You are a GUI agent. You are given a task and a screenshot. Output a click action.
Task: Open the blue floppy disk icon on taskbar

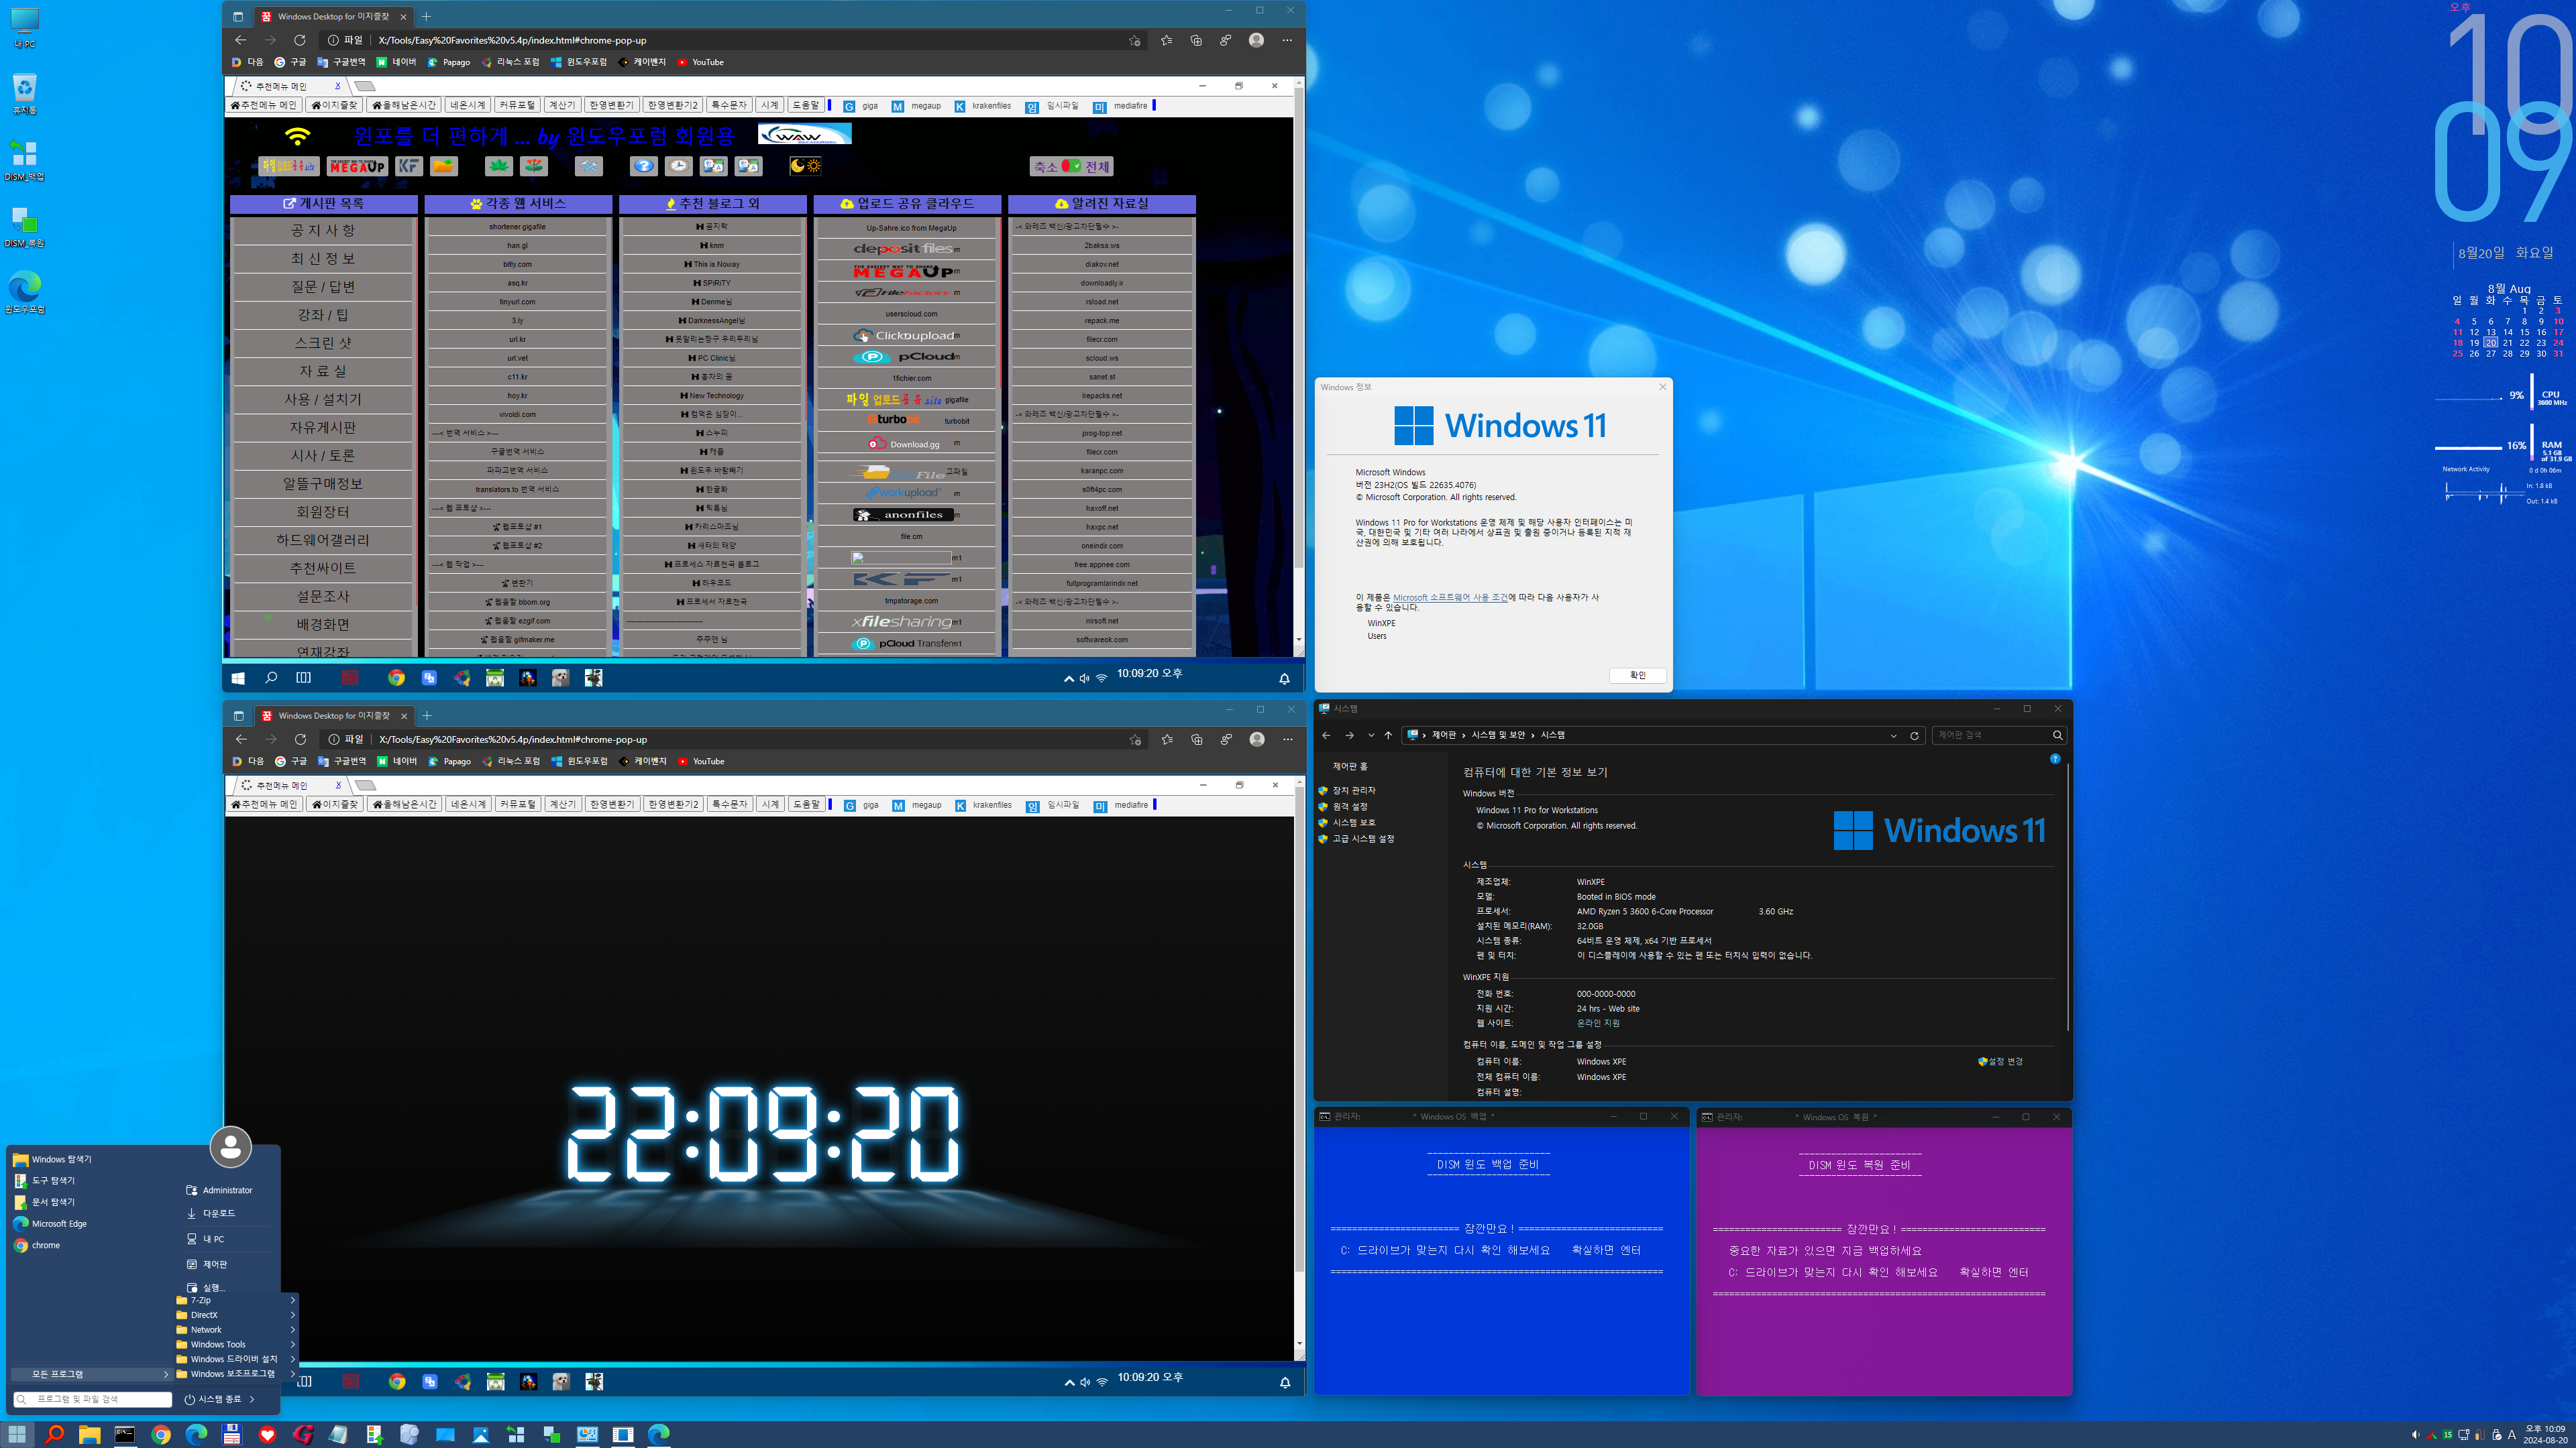(x=232, y=1435)
